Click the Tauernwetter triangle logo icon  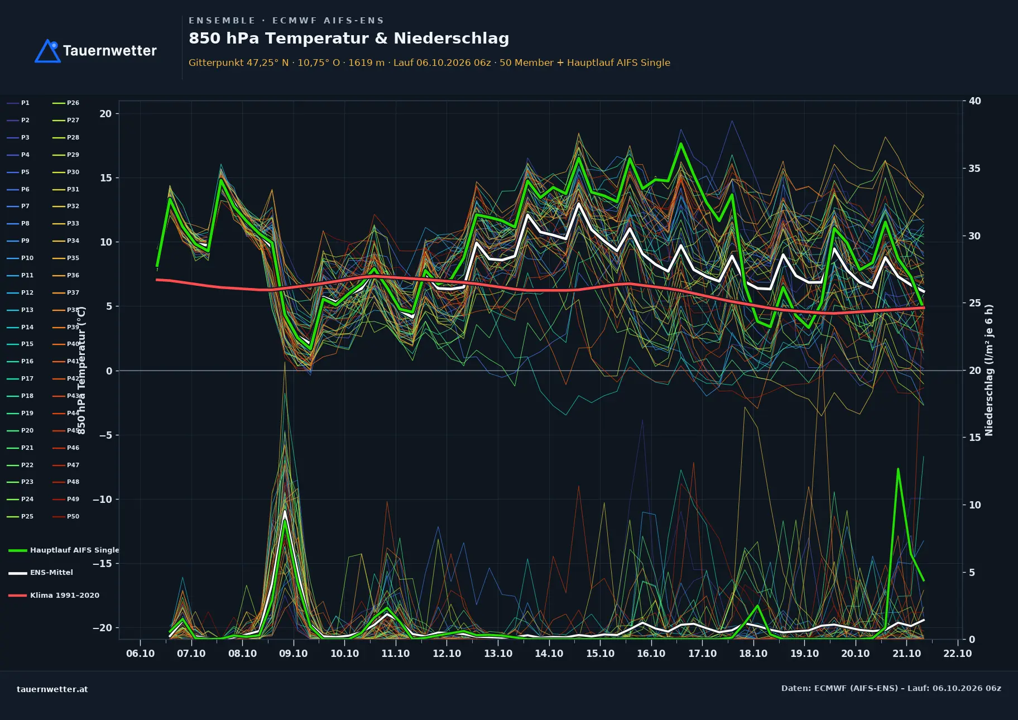click(47, 51)
